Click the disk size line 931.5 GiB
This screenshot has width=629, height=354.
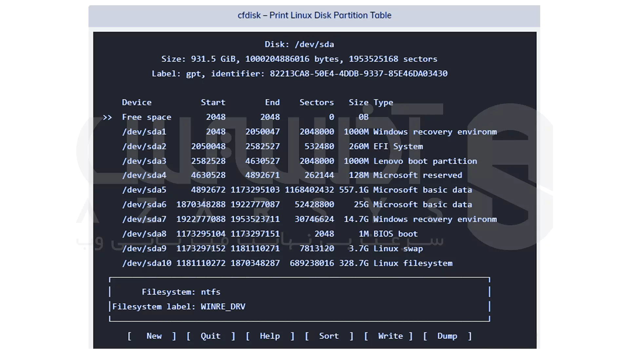tap(299, 59)
